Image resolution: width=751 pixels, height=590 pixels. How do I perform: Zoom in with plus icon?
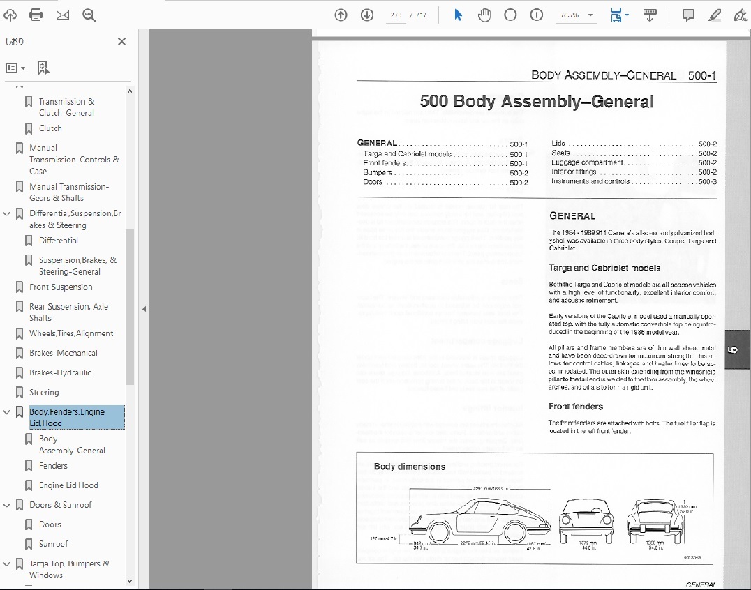coord(537,15)
